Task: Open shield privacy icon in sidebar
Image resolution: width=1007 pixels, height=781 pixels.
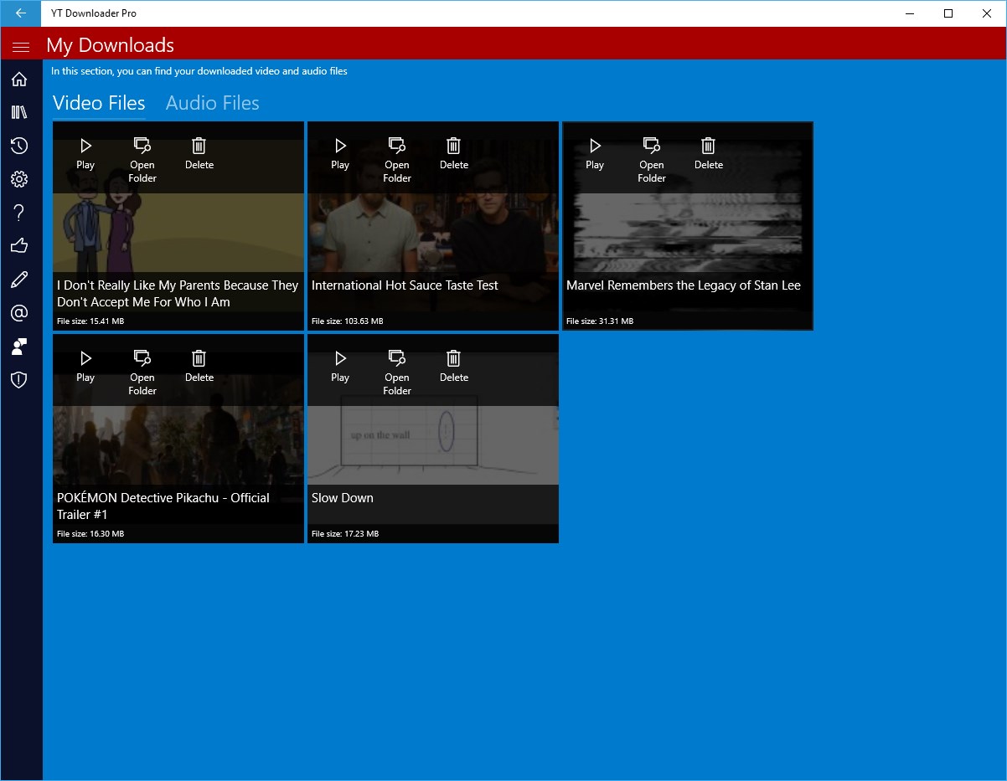Action: tap(19, 380)
